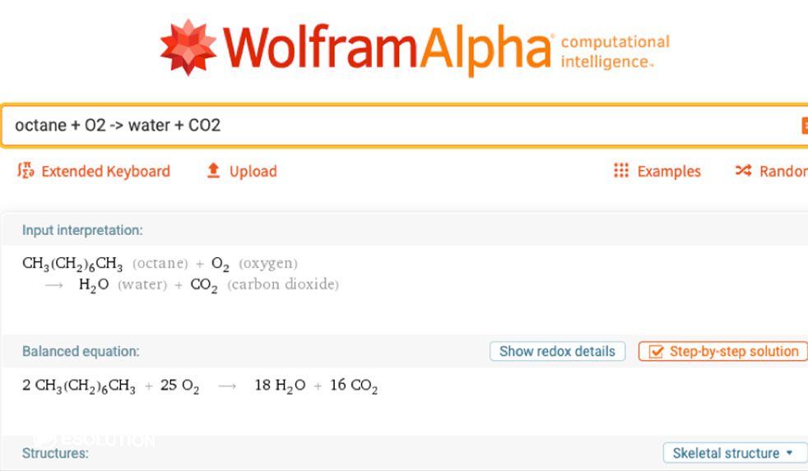Click the Upload arrow icon

click(x=214, y=171)
